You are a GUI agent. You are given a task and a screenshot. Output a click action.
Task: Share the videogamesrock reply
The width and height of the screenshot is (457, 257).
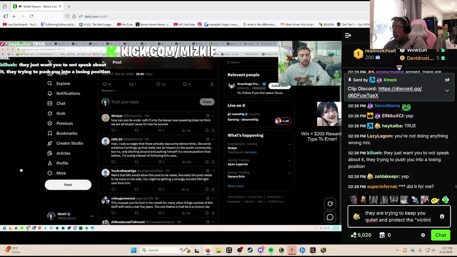213,213
